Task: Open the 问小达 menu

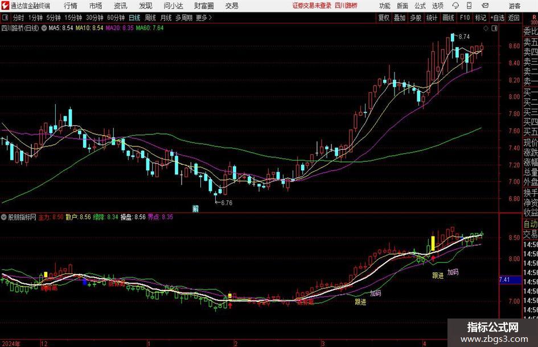Action: [173, 6]
